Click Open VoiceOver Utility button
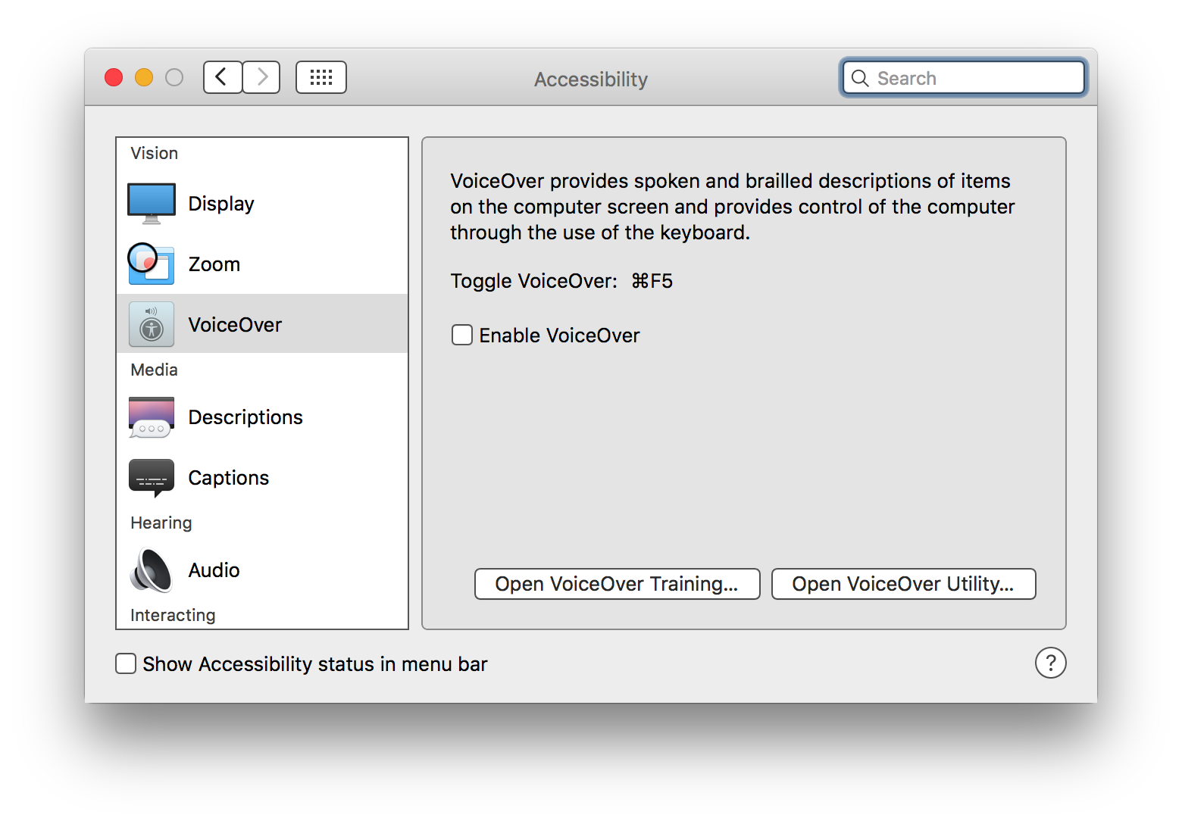1182x824 pixels. click(x=904, y=584)
